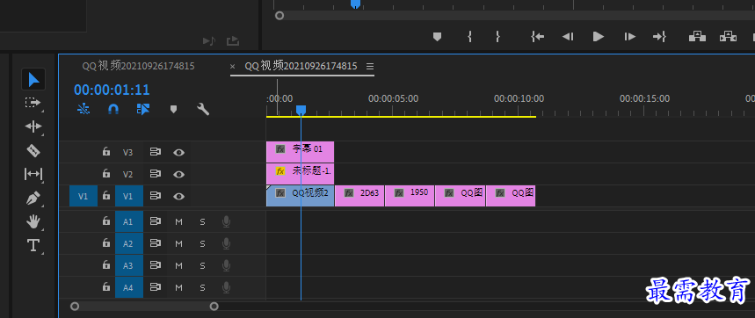Select the 2D63 clip on V1
The width and height of the screenshot is (755, 318).
[359, 196]
